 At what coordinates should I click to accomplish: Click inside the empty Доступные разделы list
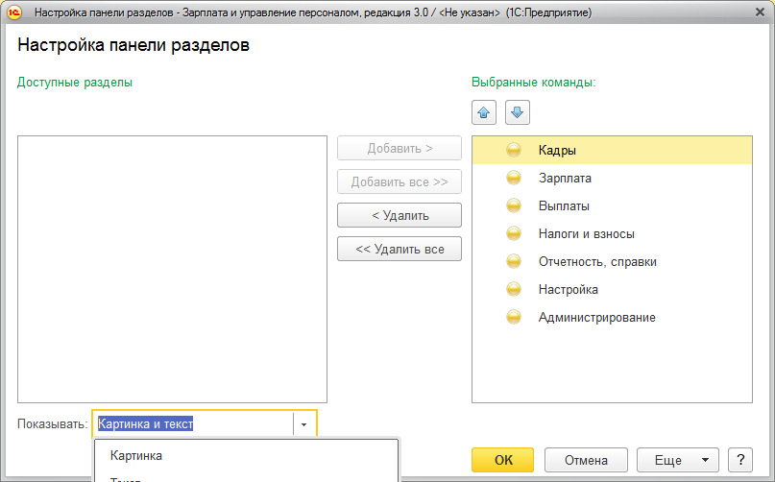[172, 269]
